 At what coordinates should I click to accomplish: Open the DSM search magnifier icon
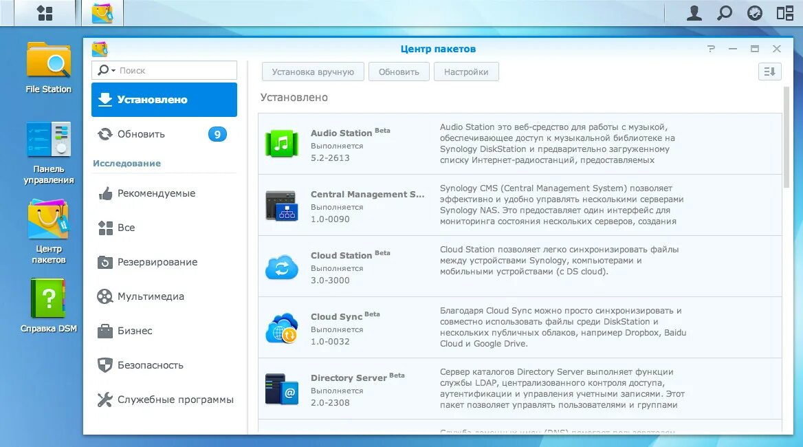point(724,13)
